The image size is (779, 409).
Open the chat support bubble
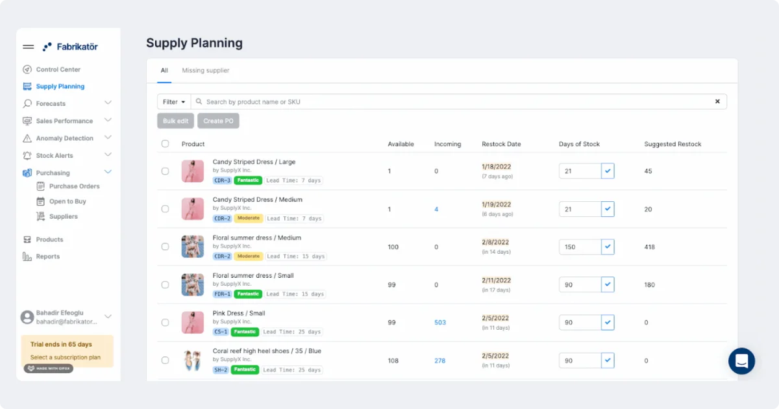pos(741,361)
